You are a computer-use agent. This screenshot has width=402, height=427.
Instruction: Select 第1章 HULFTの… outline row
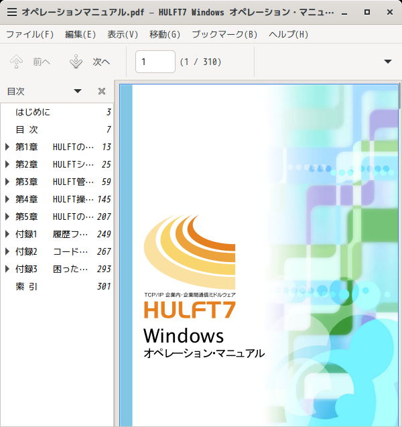click(x=56, y=147)
